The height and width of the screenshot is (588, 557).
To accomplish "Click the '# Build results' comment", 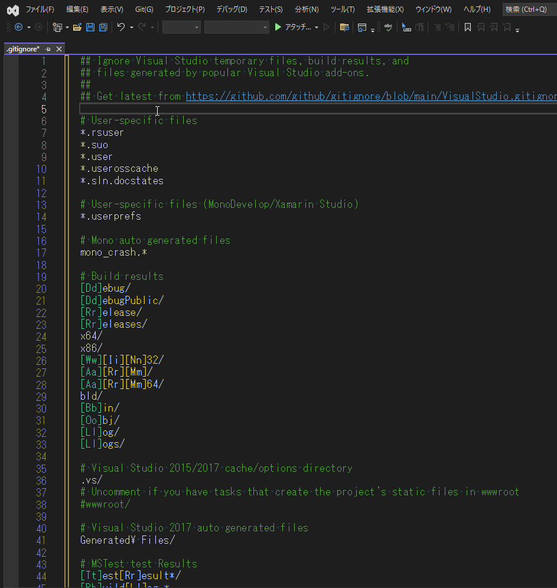I will (x=122, y=276).
